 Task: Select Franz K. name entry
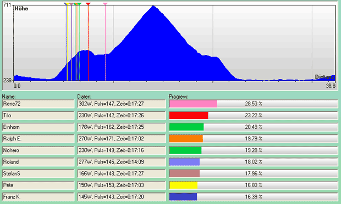pyautogui.click(x=38, y=197)
